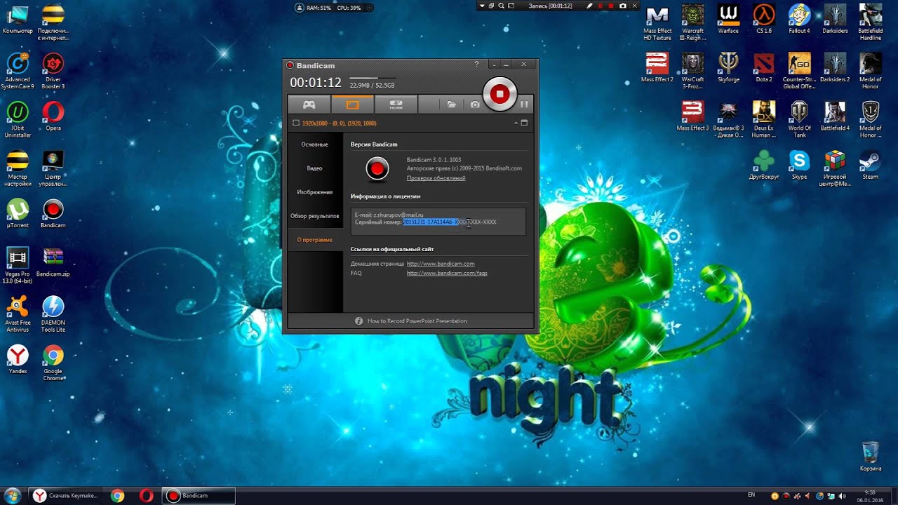
Task: Click the z.shurupov@mail.ru e-mail text
Action: pyautogui.click(x=398, y=215)
